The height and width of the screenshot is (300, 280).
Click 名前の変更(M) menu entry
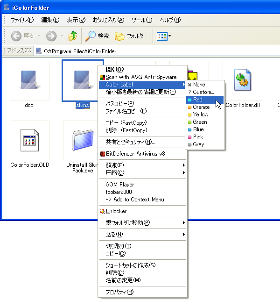click(x=143, y=280)
